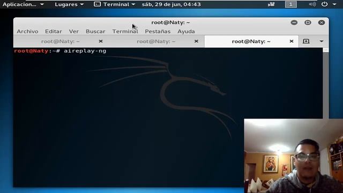The width and height of the screenshot is (343, 193).
Task: Click the screen recording camera indicator icon
Action: click(x=271, y=4)
